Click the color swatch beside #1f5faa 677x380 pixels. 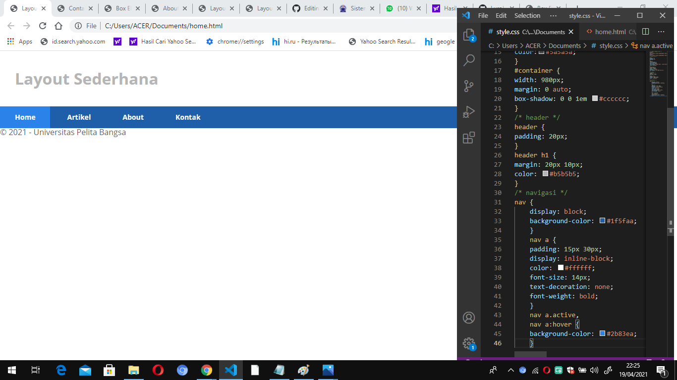601,221
